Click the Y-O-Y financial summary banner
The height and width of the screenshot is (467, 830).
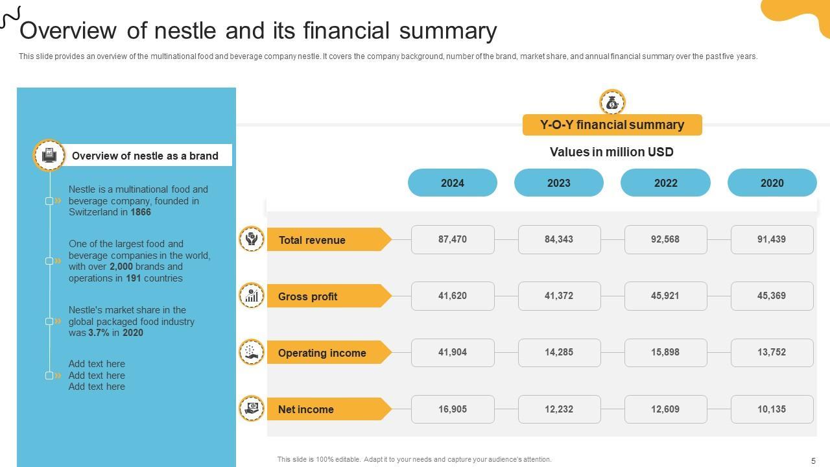612,125
